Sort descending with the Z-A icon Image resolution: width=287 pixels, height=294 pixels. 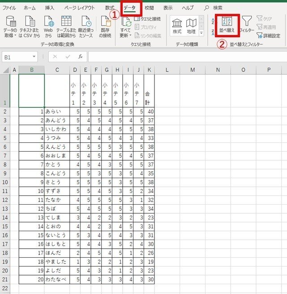tap(213, 32)
